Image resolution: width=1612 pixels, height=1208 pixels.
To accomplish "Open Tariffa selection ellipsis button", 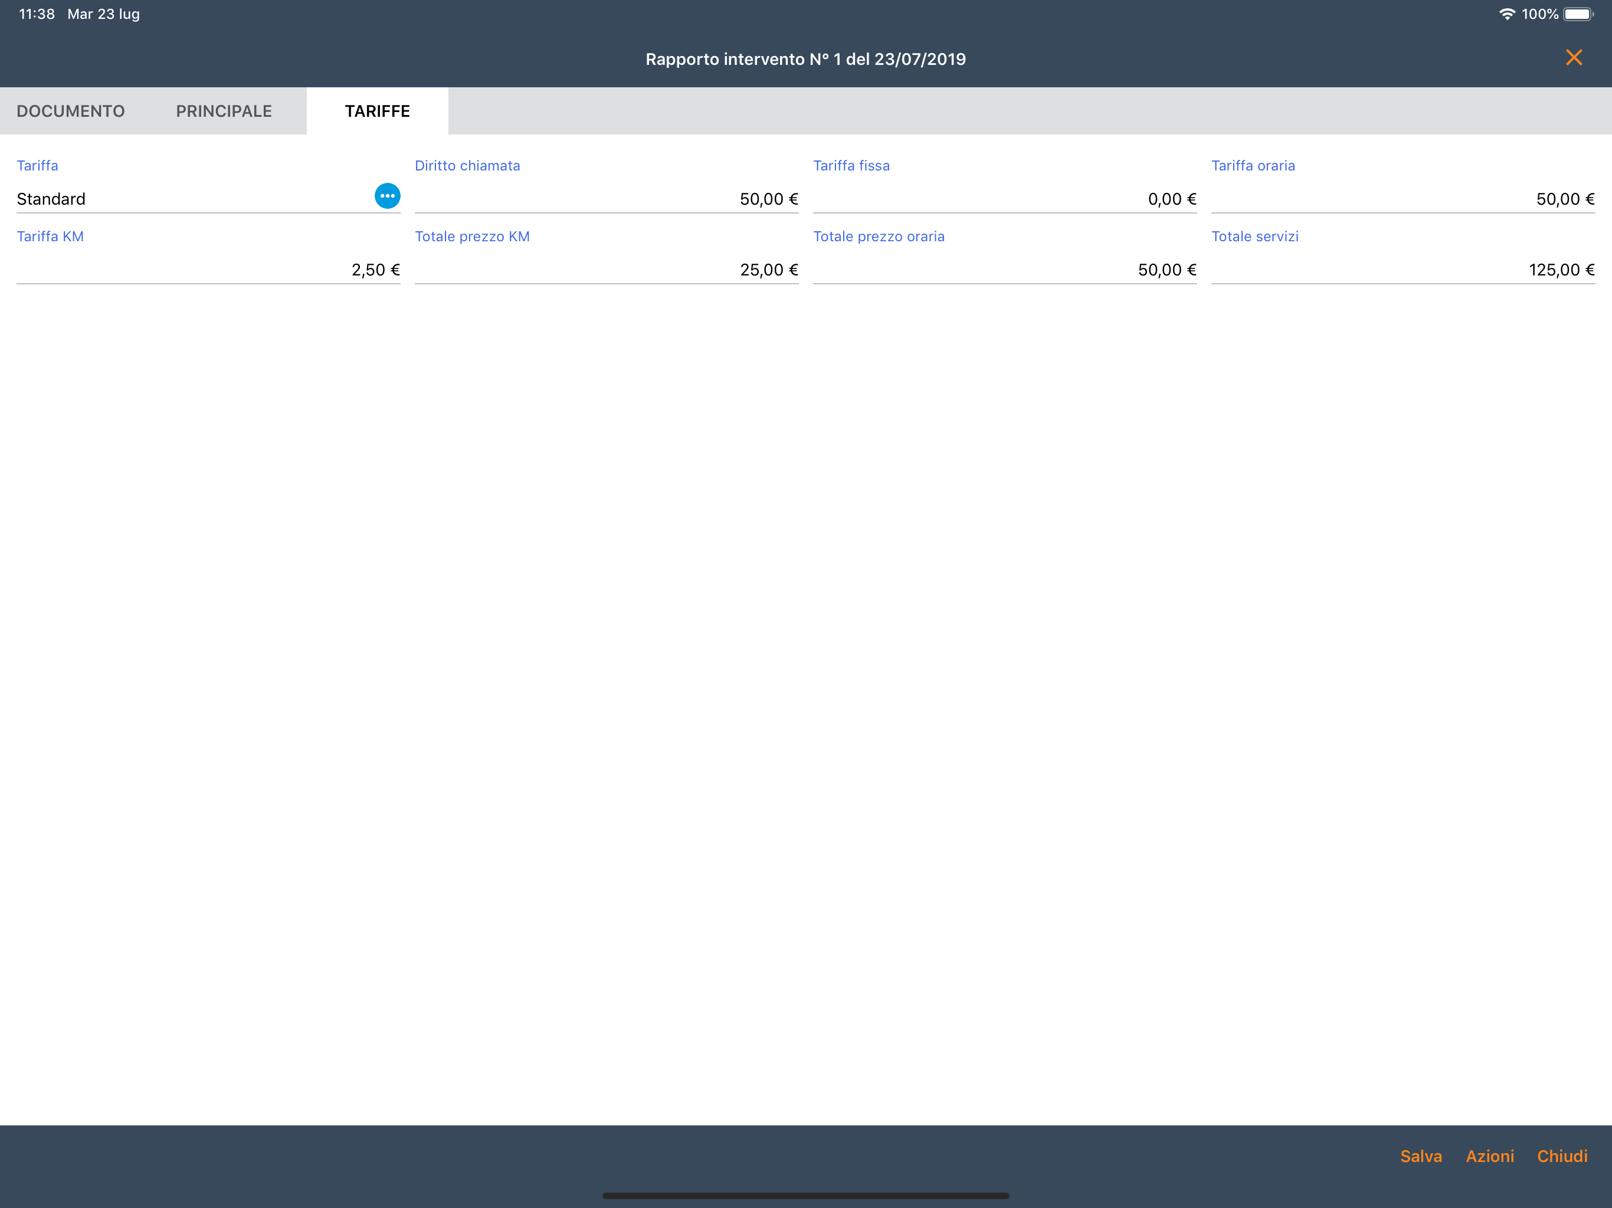I will click(387, 196).
